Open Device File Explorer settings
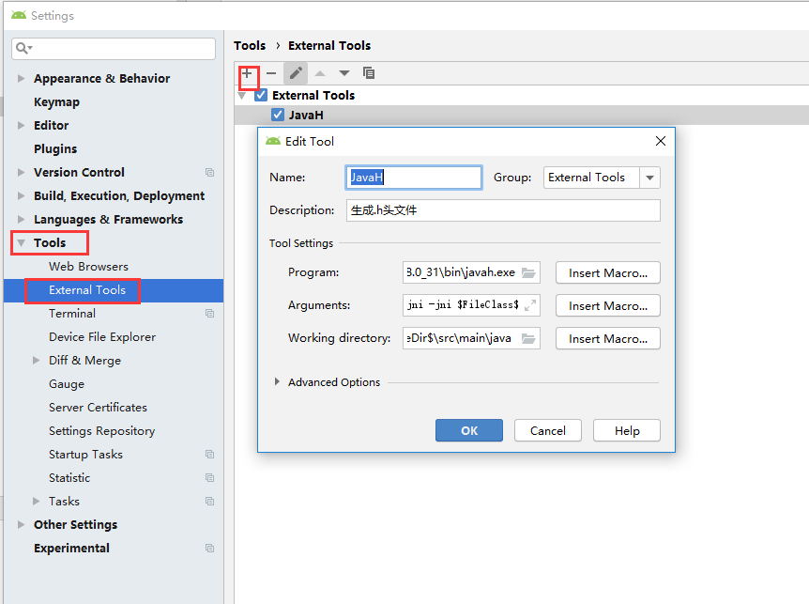The width and height of the screenshot is (809, 604). (102, 337)
